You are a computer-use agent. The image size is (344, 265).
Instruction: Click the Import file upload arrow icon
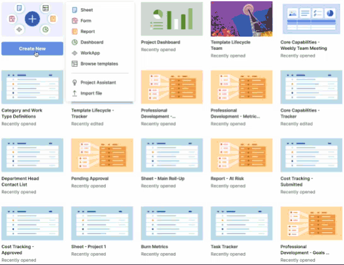point(74,93)
